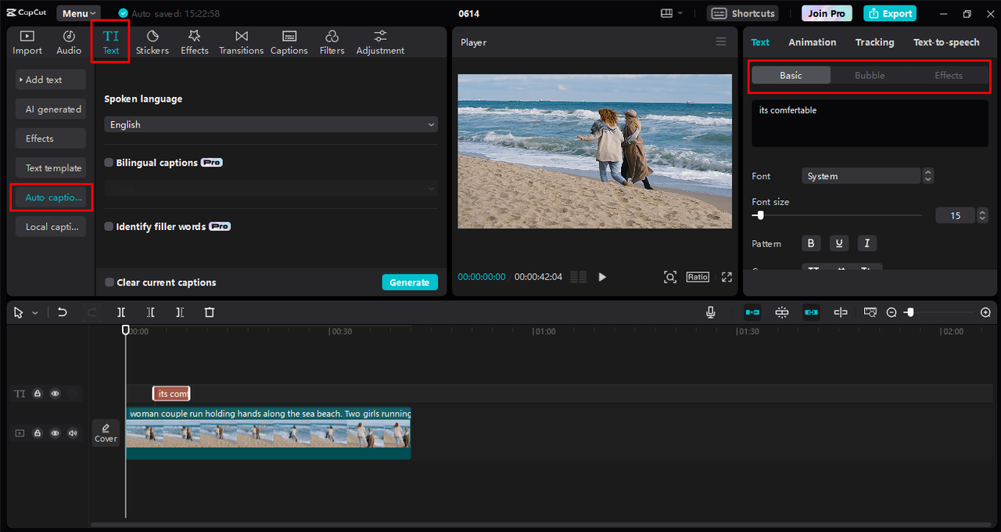
Task: Click the Generate button
Action: coord(410,282)
